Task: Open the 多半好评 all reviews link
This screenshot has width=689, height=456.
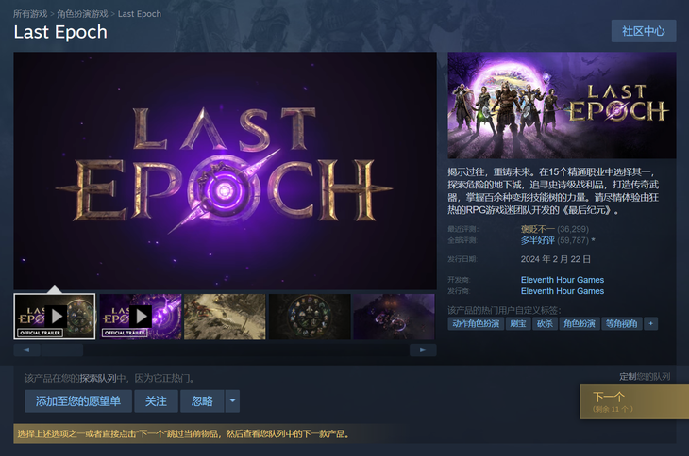Action: 537,240
